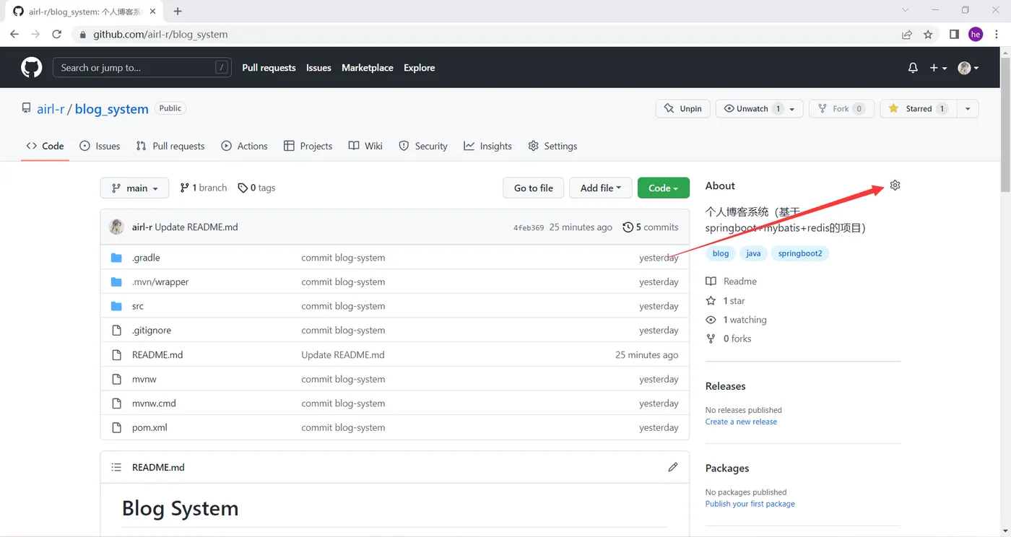Click the springboot2 topic tag
The image size is (1011, 537).
tap(800, 253)
